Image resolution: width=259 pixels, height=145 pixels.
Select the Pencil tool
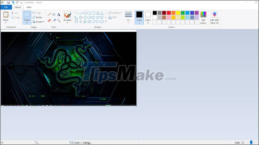click(x=49, y=15)
